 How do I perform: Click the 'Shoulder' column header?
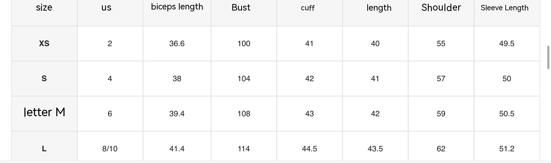tap(441, 8)
